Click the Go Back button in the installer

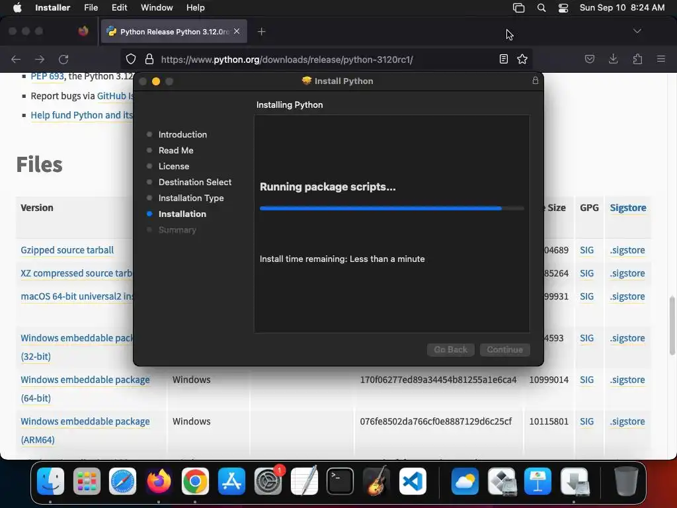(x=451, y=349)
